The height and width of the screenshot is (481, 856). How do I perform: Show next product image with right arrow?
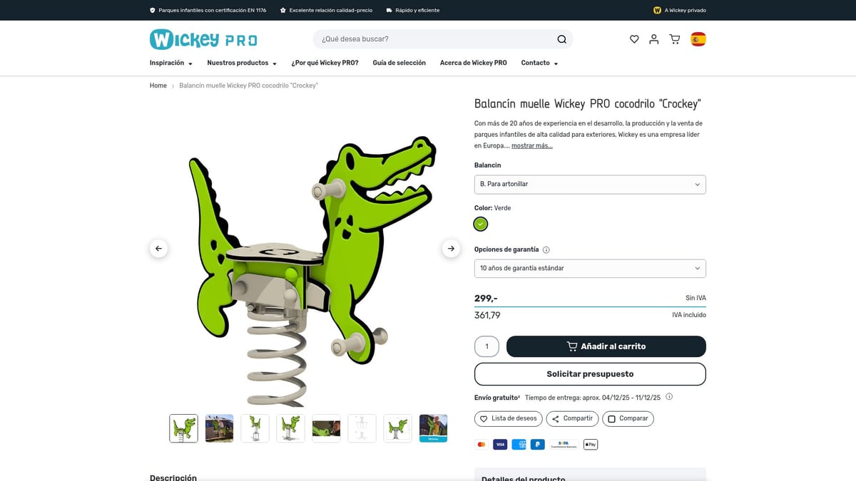pyautogui.click(x=451, y=249)
